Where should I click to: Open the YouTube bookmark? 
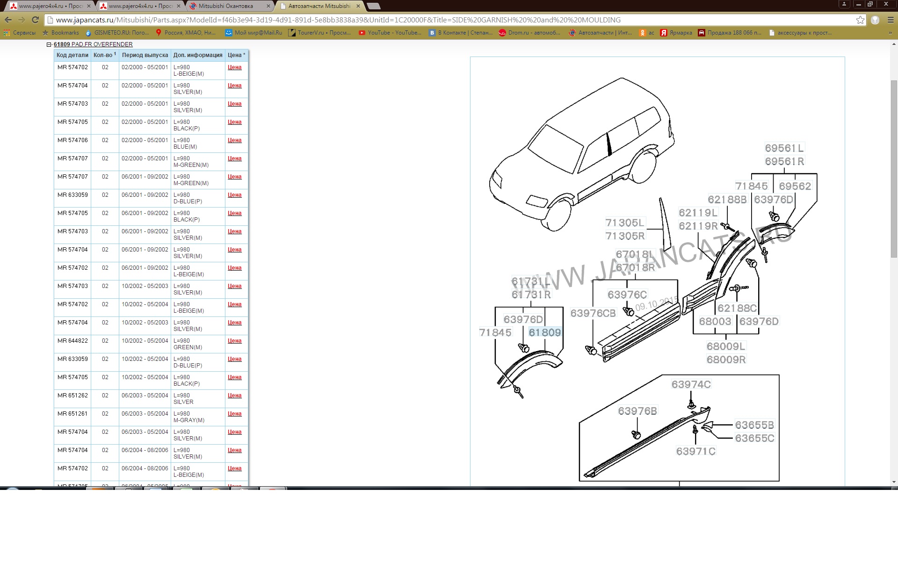click(x=390, y=33)
